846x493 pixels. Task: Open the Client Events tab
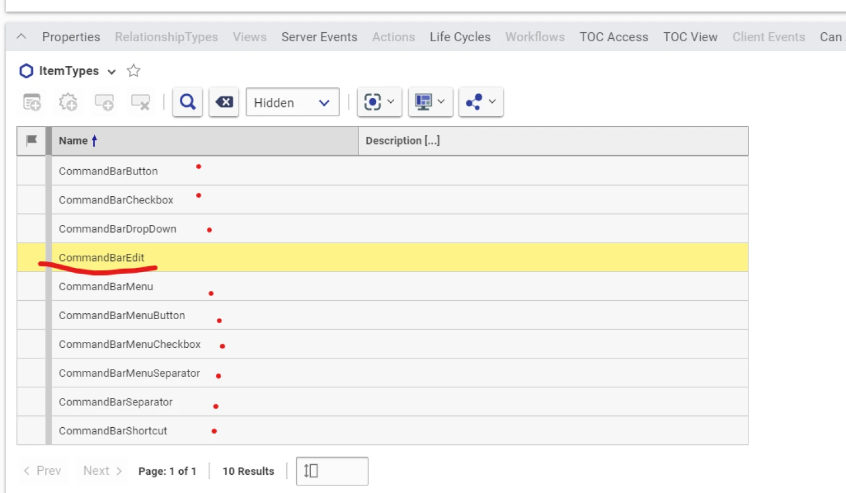768,37
